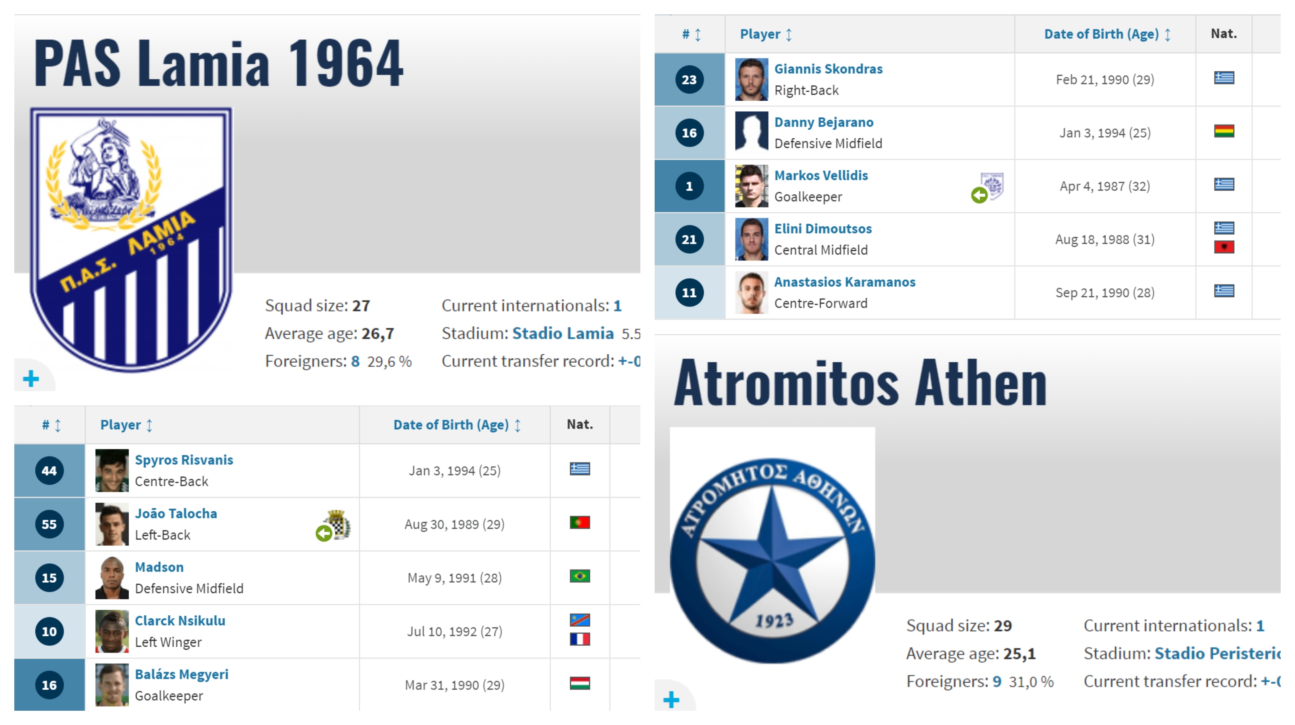
Task: Open Clarck Nsikulu player profile
Action: click(x=180, y=620)
